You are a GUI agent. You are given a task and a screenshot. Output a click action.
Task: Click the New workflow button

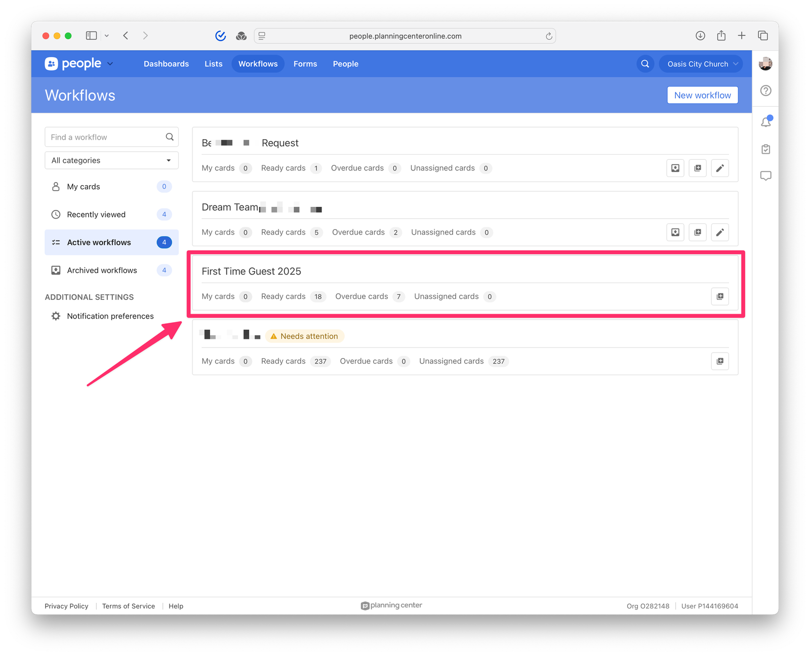point(702,95)
